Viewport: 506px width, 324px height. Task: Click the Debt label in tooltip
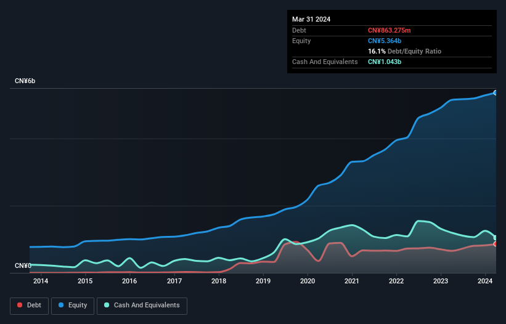(299, 30)
